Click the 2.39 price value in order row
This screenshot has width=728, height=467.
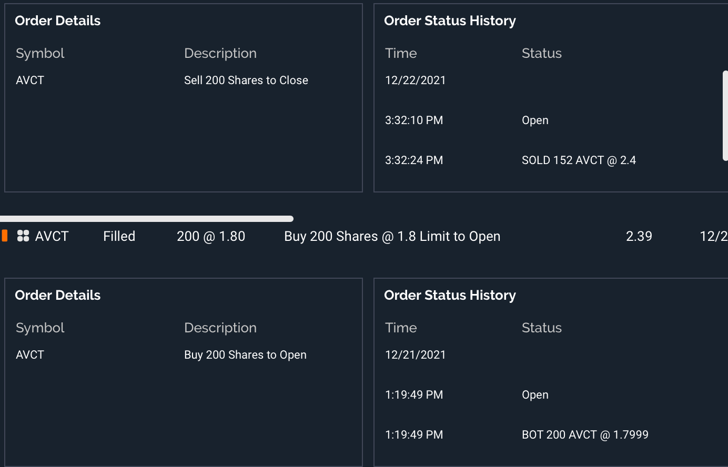639,237
